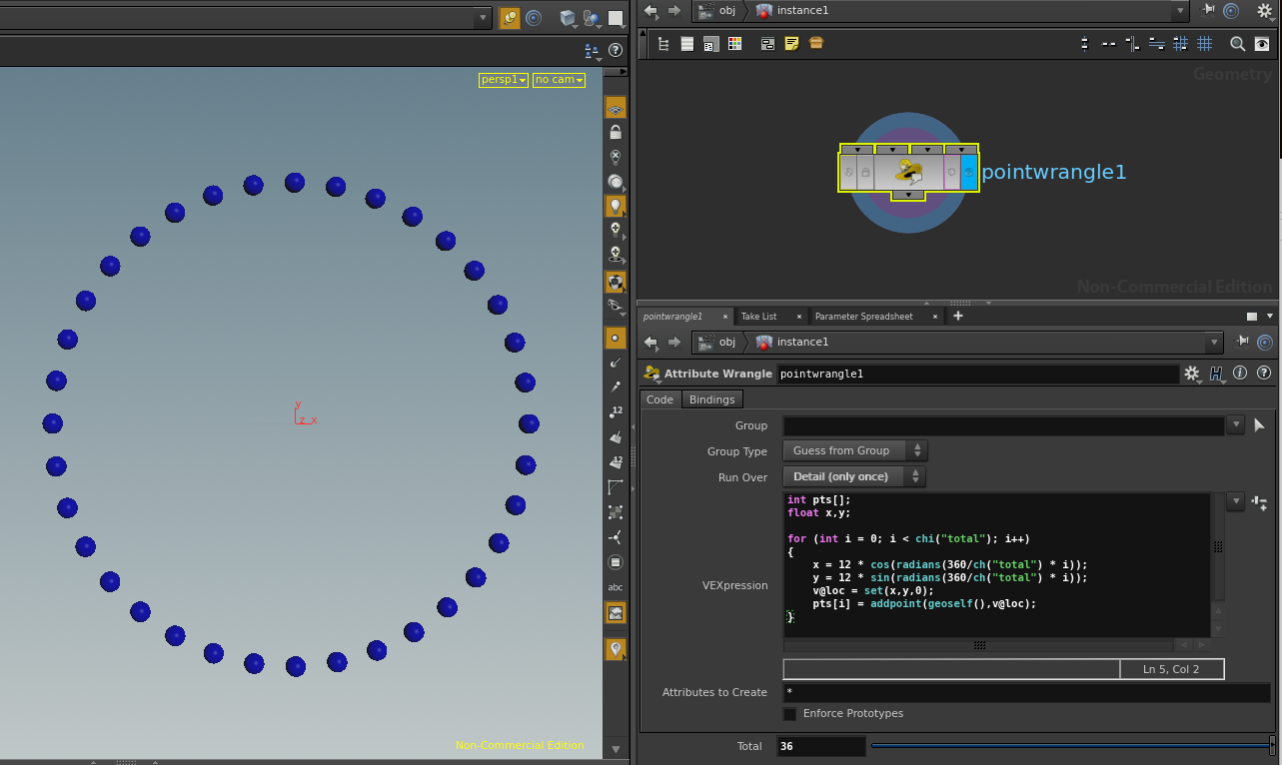This screenshot has width=1282, height=765.
Task: Click the group selection arrow icon
Action: (1259, 425)
